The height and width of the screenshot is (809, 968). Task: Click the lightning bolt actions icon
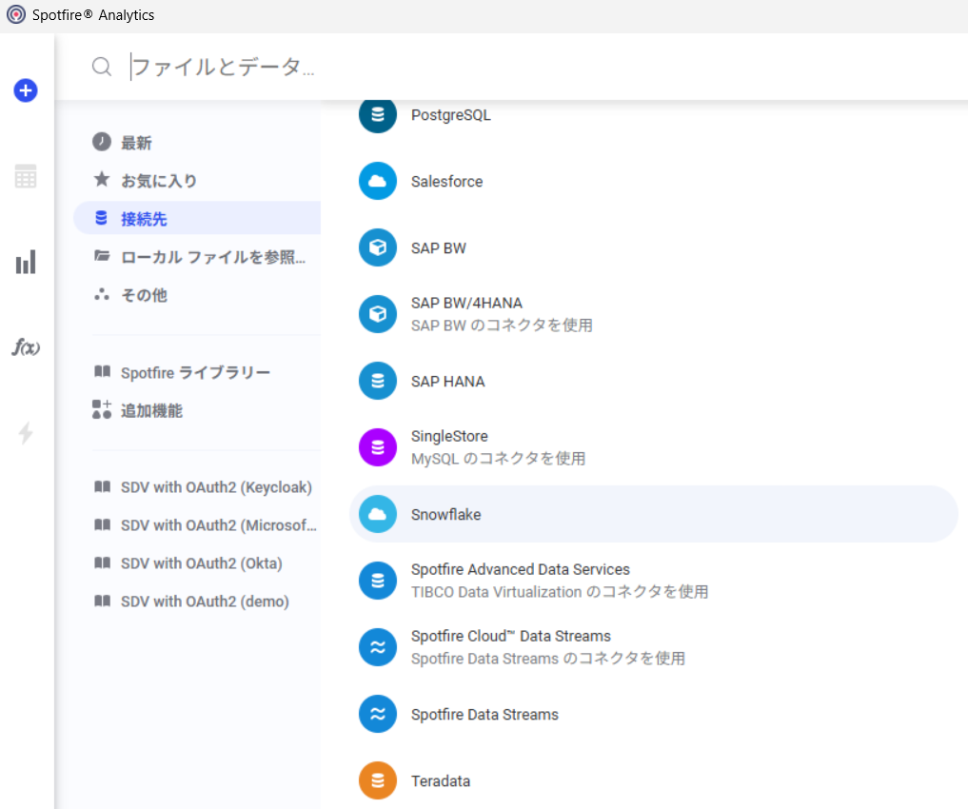(26, 433)
